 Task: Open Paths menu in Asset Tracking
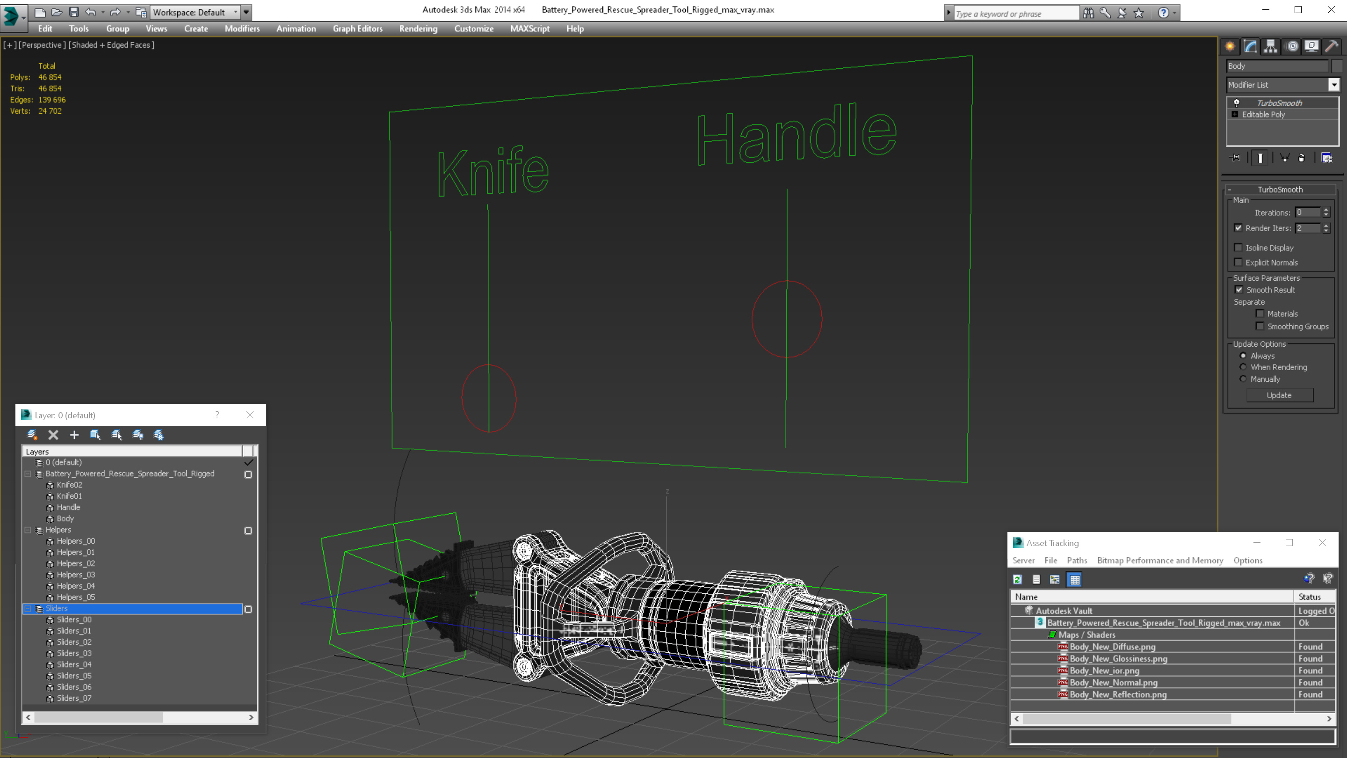pos(1077,560)
